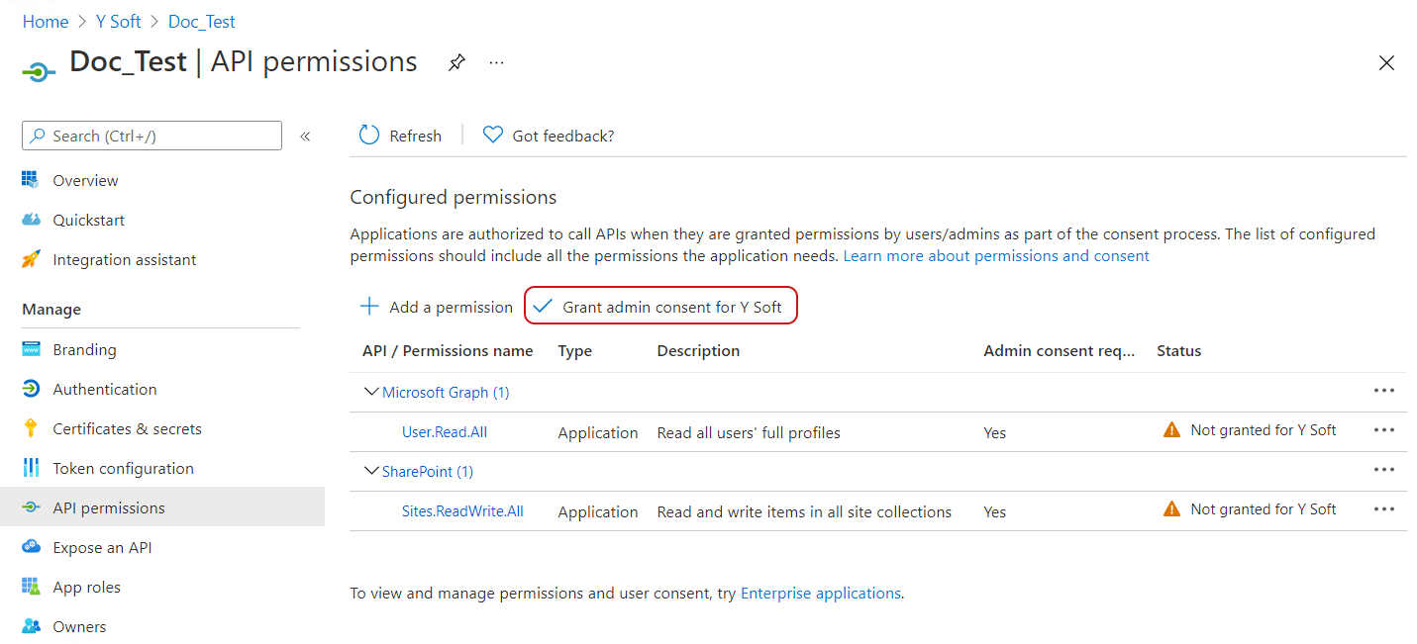This screenshot has height=644, width=1417.
Task: Open the Authentication menu item
Action: [x=105, y=389]
